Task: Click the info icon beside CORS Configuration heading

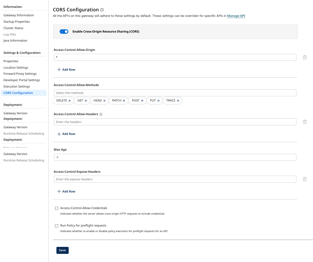Action: [102, 9]
